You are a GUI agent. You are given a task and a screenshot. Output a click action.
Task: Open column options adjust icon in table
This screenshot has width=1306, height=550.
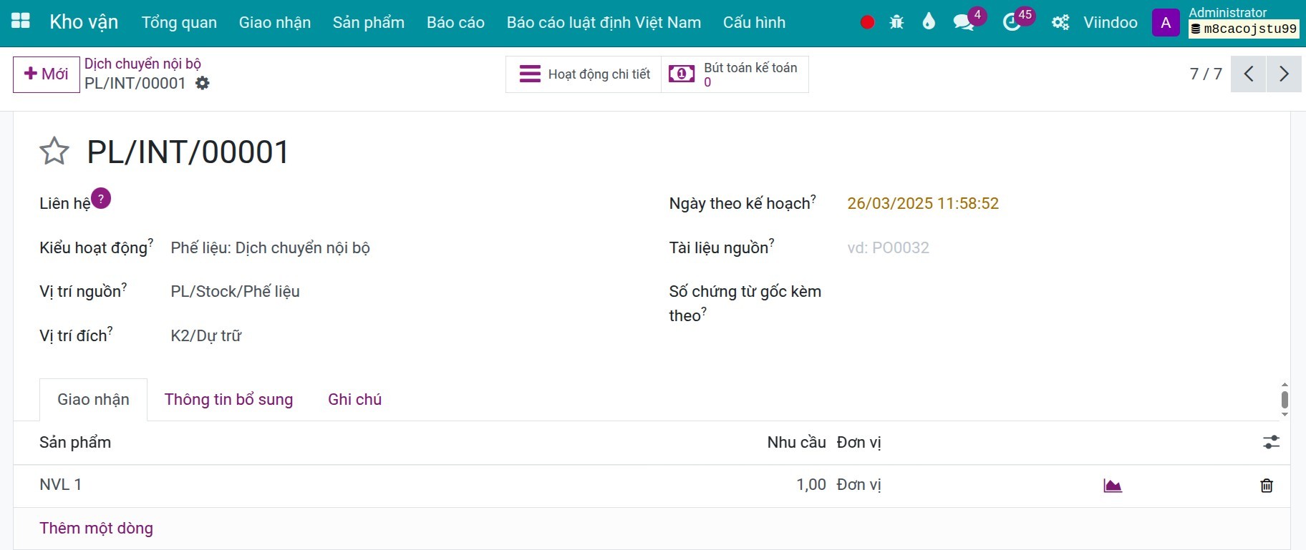pyautogui.click(x=1271, y=442)
